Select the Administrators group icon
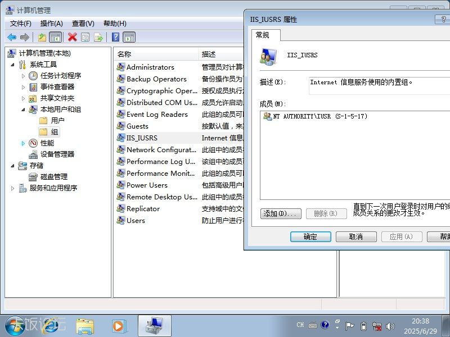The height and width of the screenshot is (337, 450). pos(120,67)
